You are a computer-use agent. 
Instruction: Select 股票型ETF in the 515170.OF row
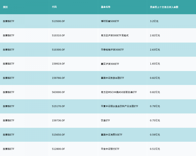click(x=9, y=106)
